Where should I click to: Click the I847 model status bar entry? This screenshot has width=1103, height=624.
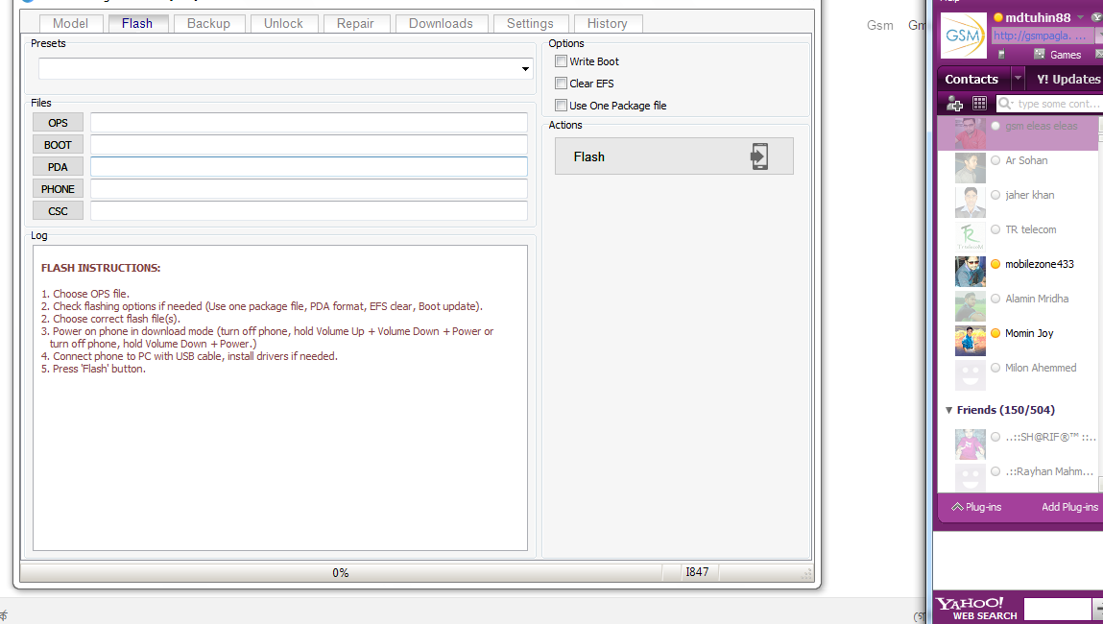(x=697, y=572)
